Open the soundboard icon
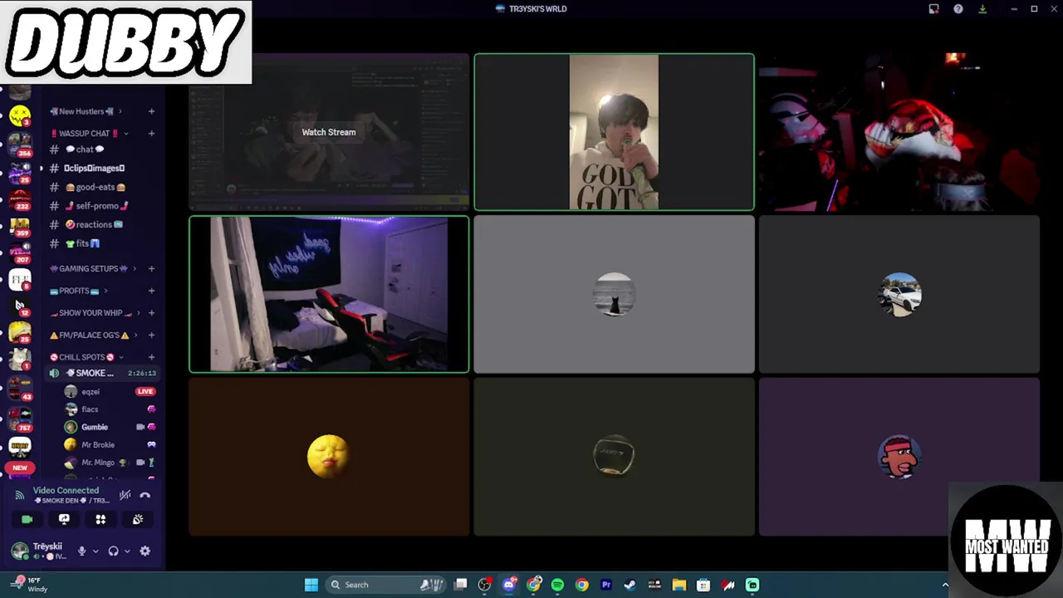This screenshot has width=1063, height=598. pyautogui.click(x=138, y=519)
